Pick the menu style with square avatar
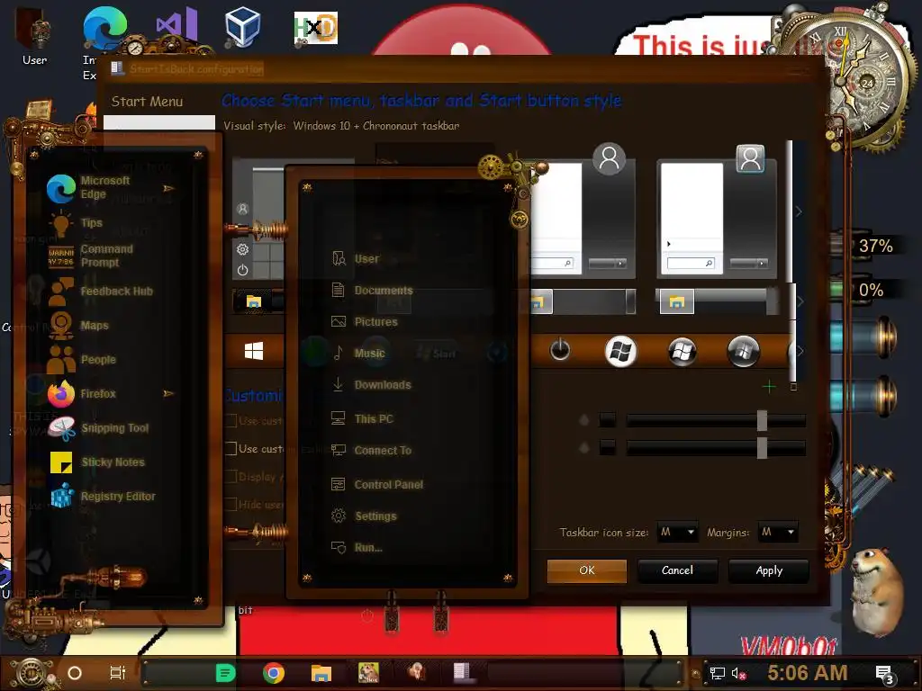The width and height of the screenshot is (922, 691). pyautogui.click(x=716, y=211)
